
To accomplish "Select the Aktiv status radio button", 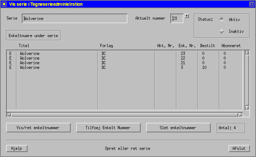I will [x=222, y=19].
